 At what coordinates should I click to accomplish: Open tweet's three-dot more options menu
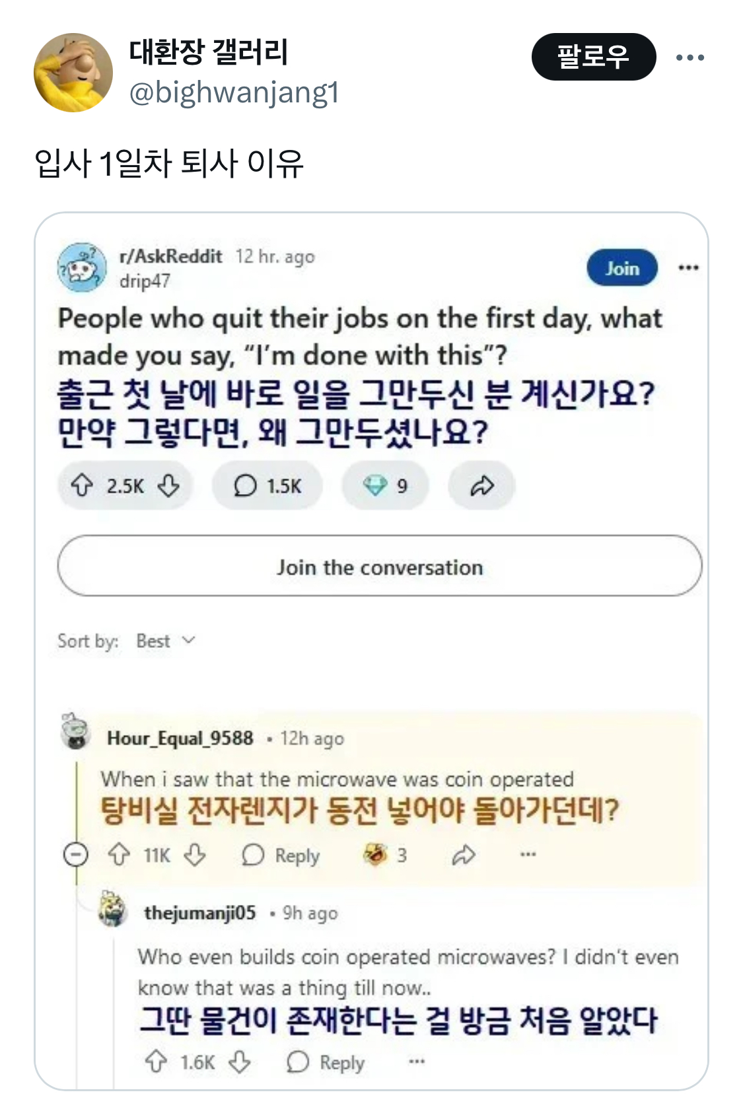[690, 57]
